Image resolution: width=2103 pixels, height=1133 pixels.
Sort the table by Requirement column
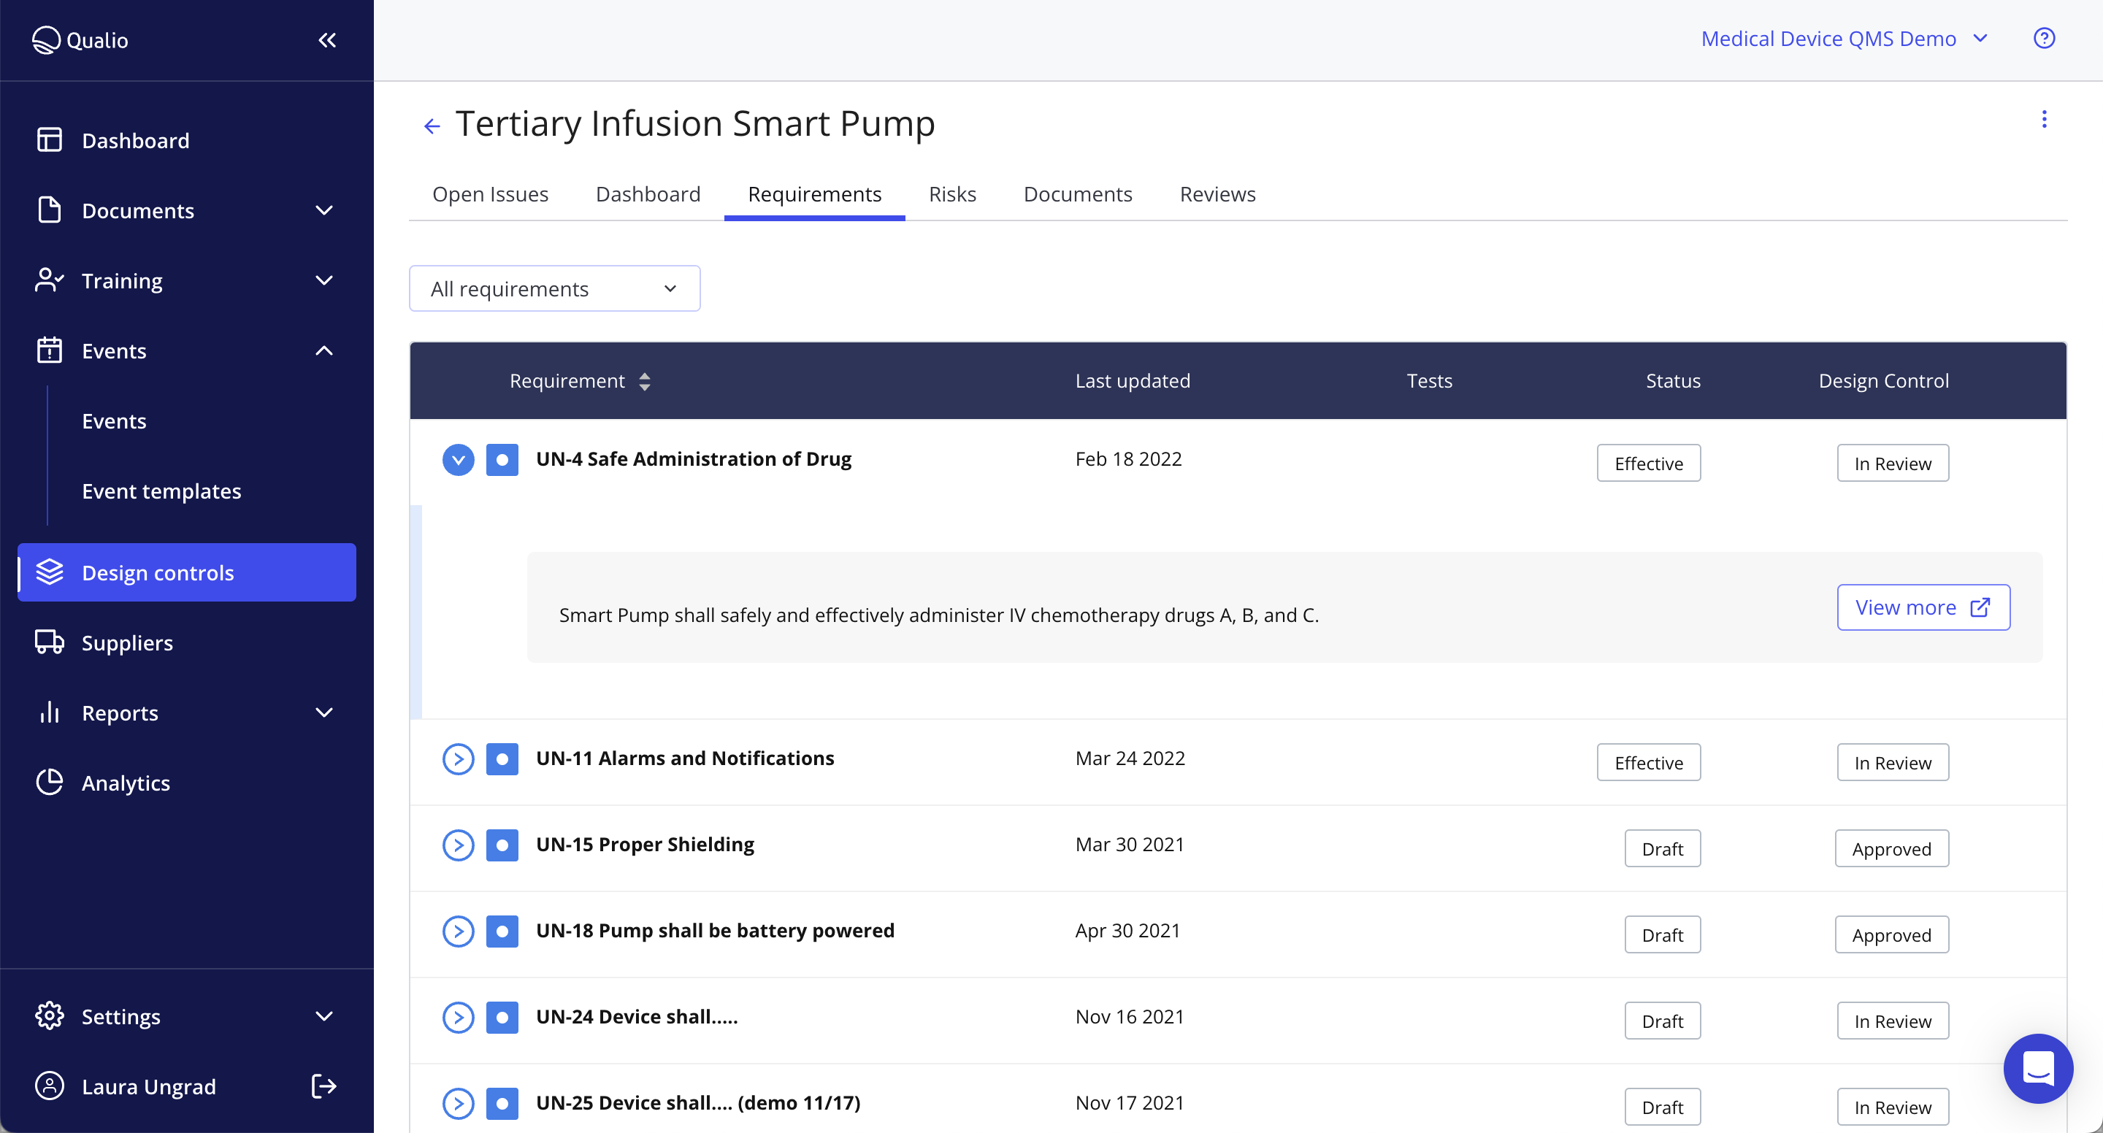[x=644, y=381]
